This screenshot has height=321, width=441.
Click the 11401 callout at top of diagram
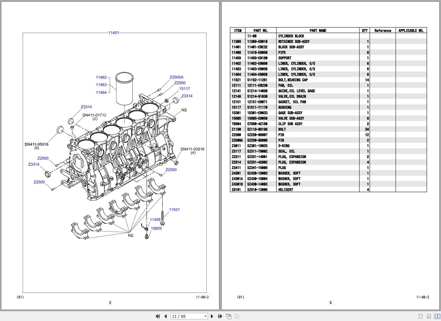[x=114, y=33]
